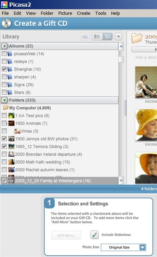Click the Stars album icon
Image resolution: width=157 pixels, height=257 pixels.
10,92
